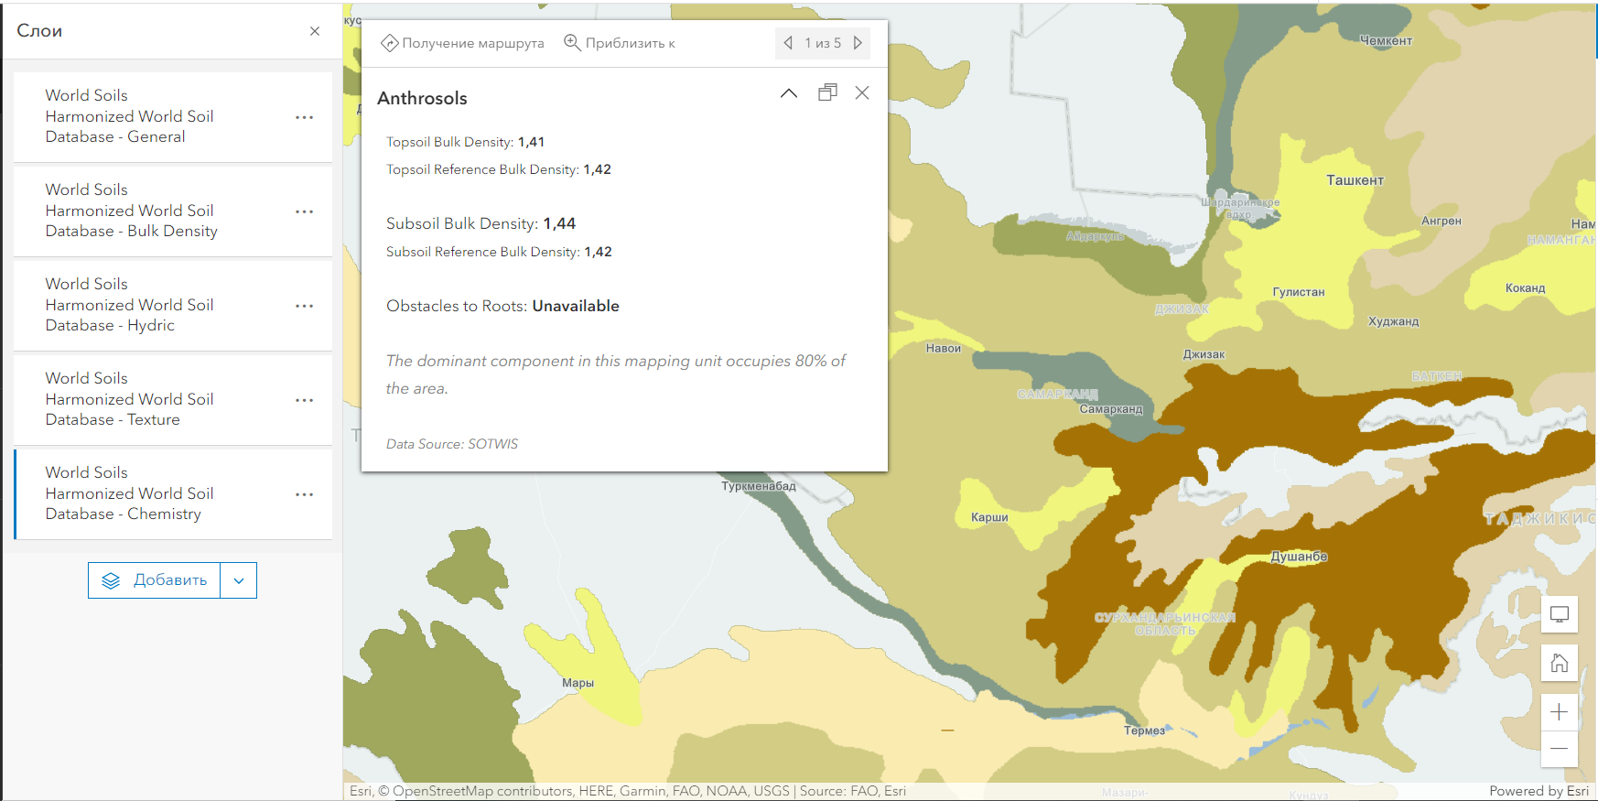Click Получение маршрута directions action
Image resolution: width=1598 pixels, height=801 pixels.
click(463, 43)
